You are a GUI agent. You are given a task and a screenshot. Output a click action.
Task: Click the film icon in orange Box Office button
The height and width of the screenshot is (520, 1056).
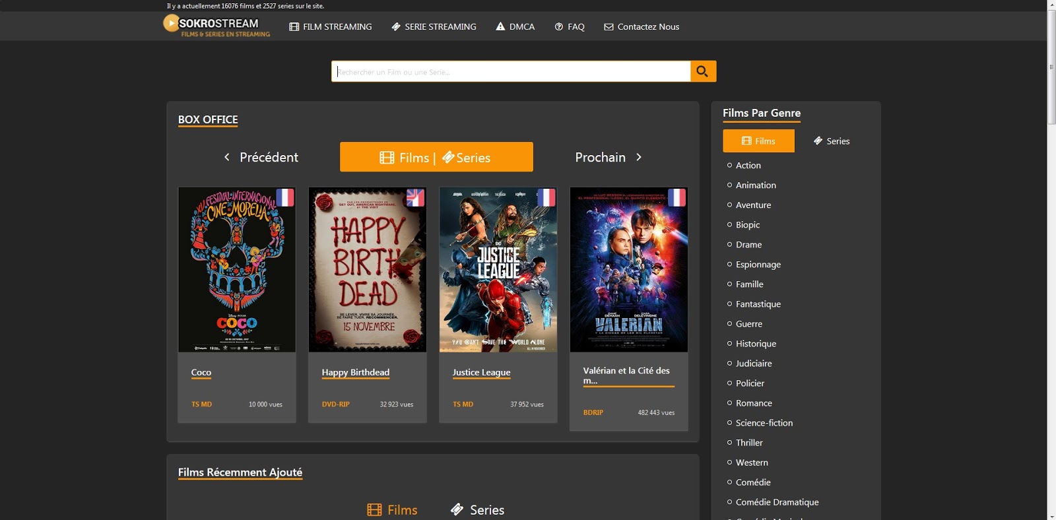pyautogui.click(x=387, y=158)
